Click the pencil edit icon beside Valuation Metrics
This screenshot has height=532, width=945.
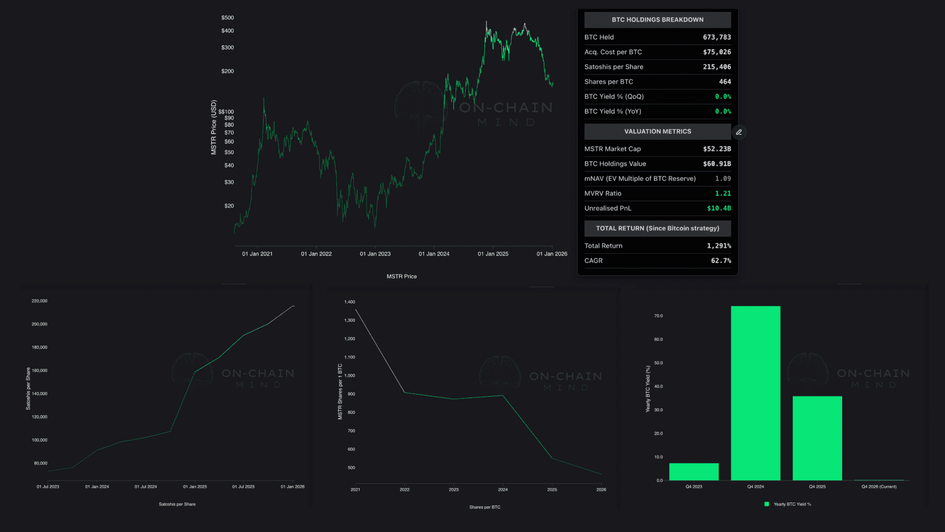(739, 132)
